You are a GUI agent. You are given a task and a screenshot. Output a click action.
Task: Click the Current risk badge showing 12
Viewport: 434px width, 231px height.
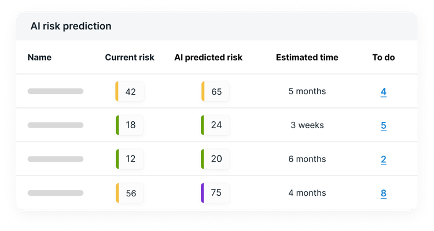(x=130, y=159)
